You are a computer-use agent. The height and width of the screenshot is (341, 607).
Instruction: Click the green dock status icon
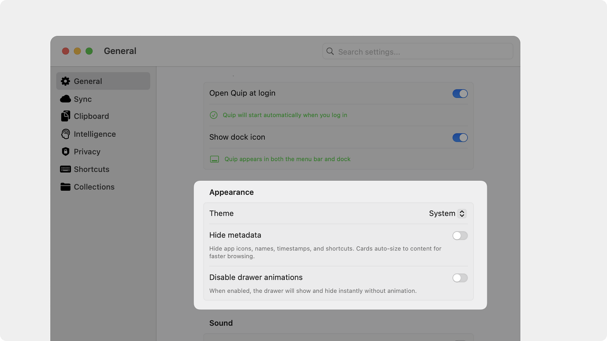coord(214,159)
